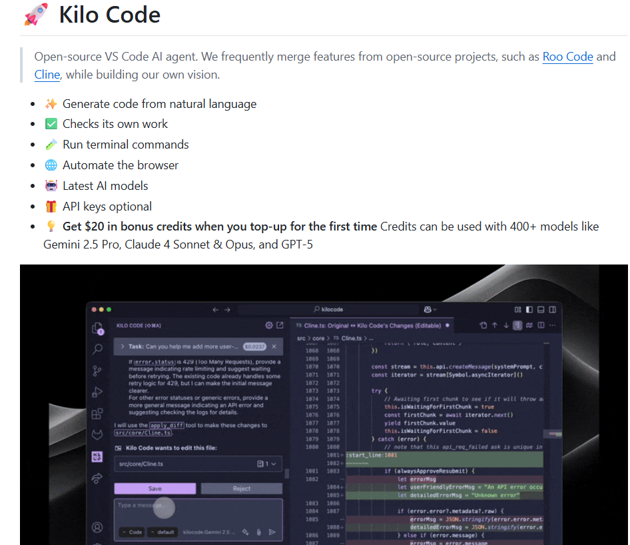Click the KILO CODE panel title
This screenshot has height=545, width=630.
pyautogui.click(x=139, y=326)
